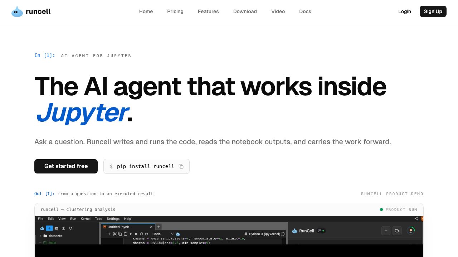This screenshot has width=458, height=257.
Task: Click the Sign Up button
Action: point(433,11)
